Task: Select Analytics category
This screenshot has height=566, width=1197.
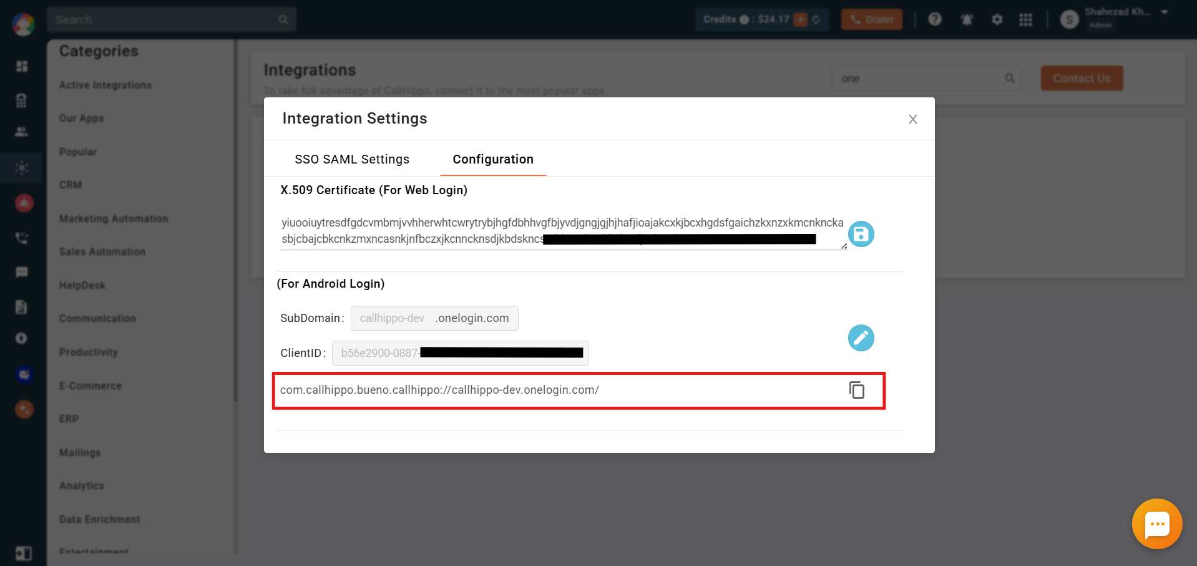Action: click(x=82, y=485)
